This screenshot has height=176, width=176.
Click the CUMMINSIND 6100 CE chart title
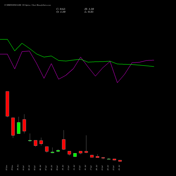coord(27,5)
